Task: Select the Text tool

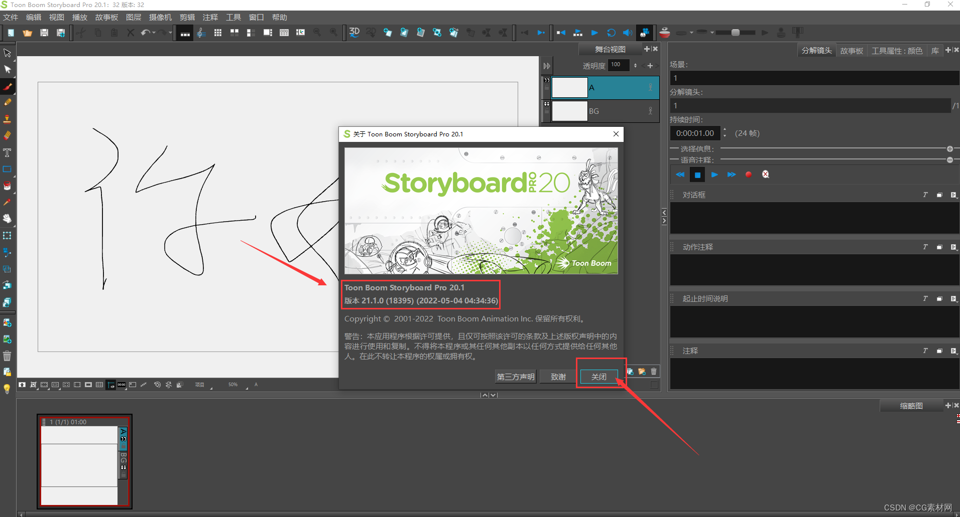Action: pyautogui.click(x=8, y=152)
